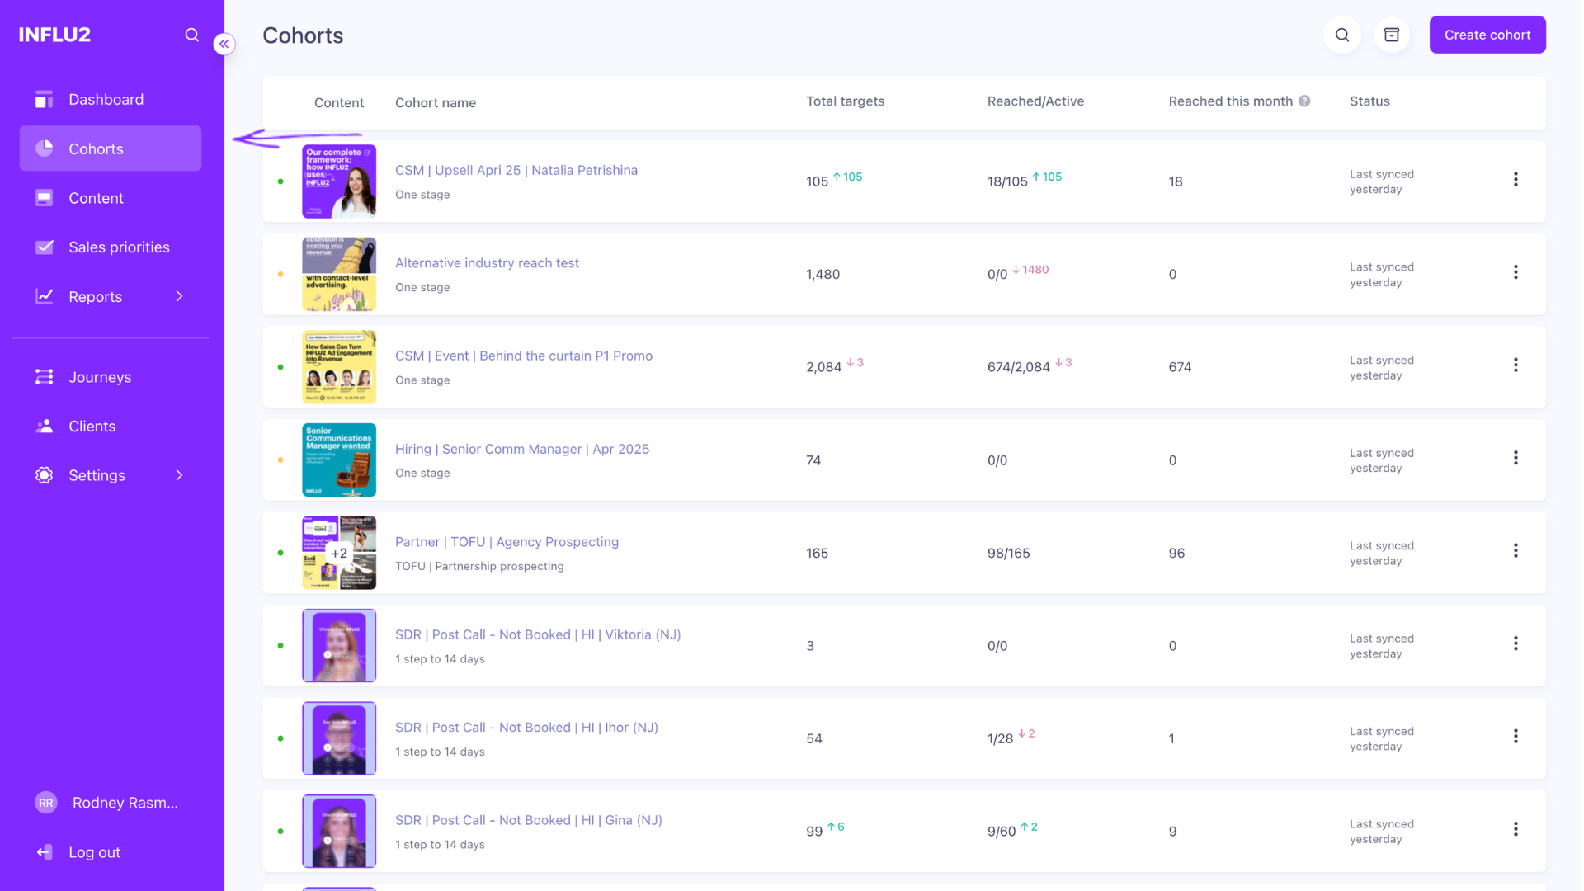Image resolution: width=1584 pixels, height=891 pixels.
Task: Click the Settings gear icon
Action: coord(45,475)
